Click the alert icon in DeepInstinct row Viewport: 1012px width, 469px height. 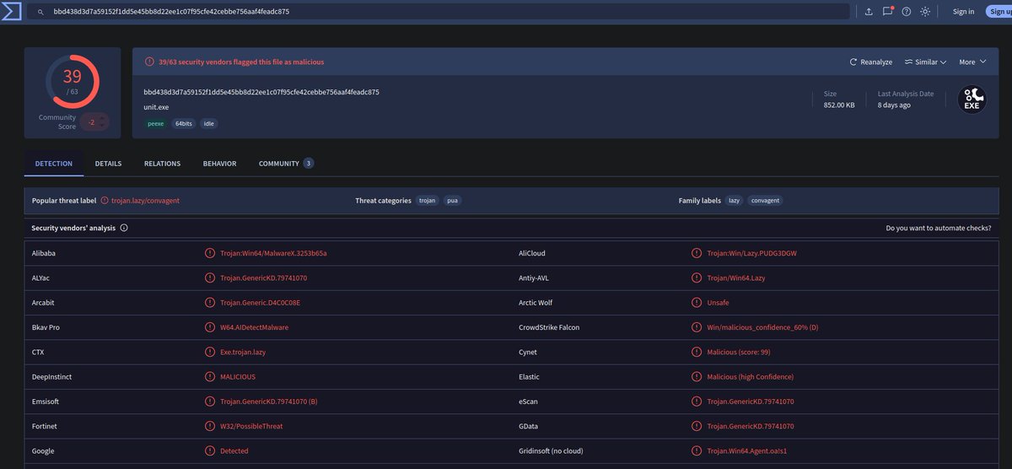[210, 377]
